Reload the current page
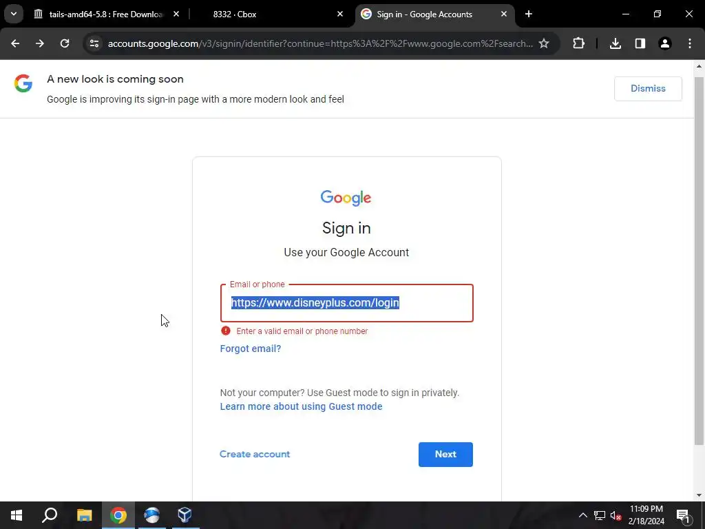Image resolution: width=705 pixels, height=529 pixels. tap(65, 43)
